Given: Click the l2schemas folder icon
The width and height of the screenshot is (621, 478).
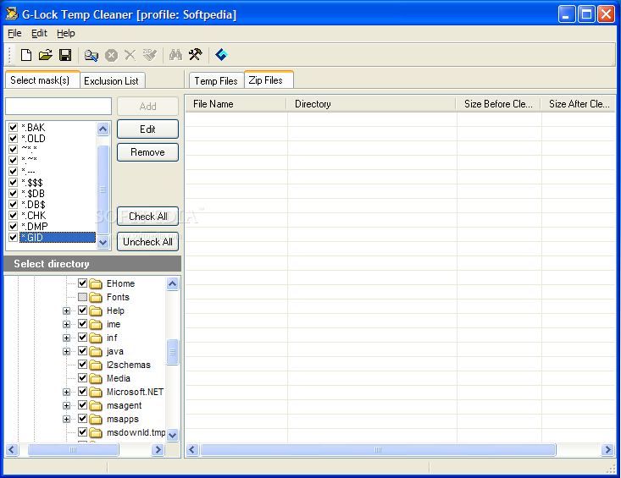Looking at the screenshot, I should pyautogui.click(x=96, y=365).
